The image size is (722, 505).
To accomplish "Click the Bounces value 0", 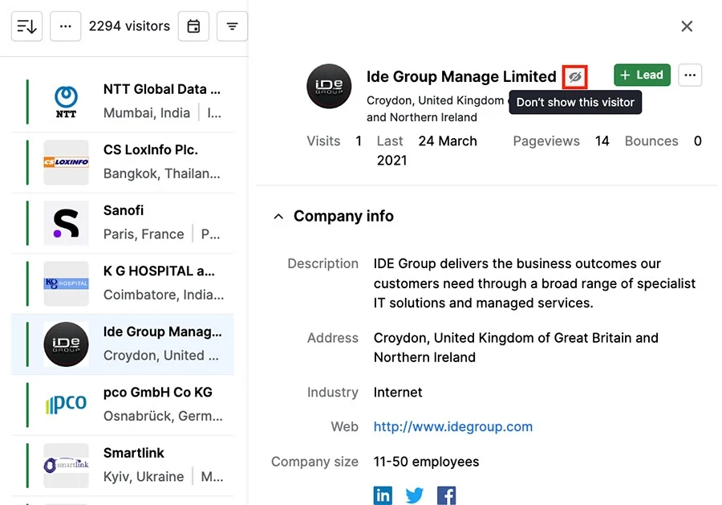I will pos(698,141).
